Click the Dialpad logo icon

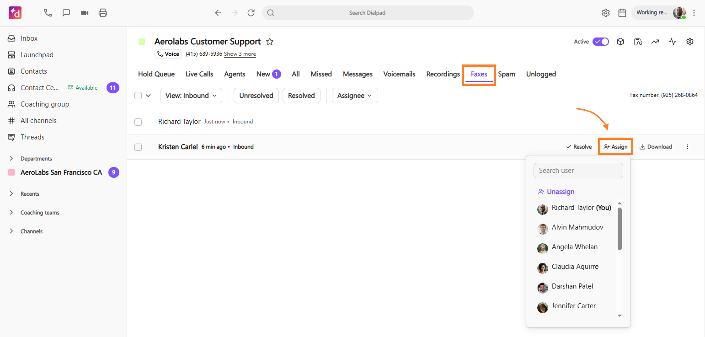coord(15,13)
